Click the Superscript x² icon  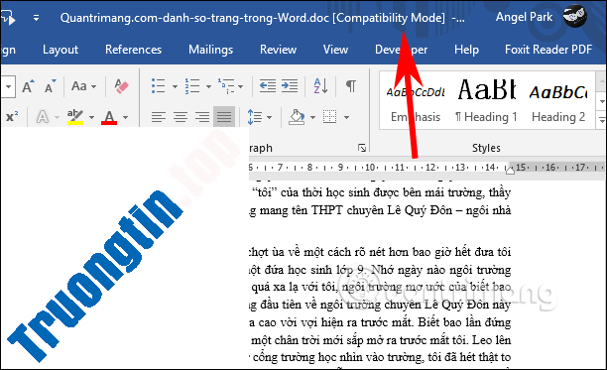(12, 116)
